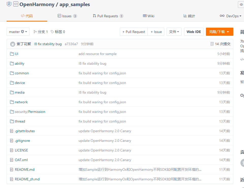This screenshot has width=244, height=188.
Task: Click the thread folder icon
Action: (12, 121)
